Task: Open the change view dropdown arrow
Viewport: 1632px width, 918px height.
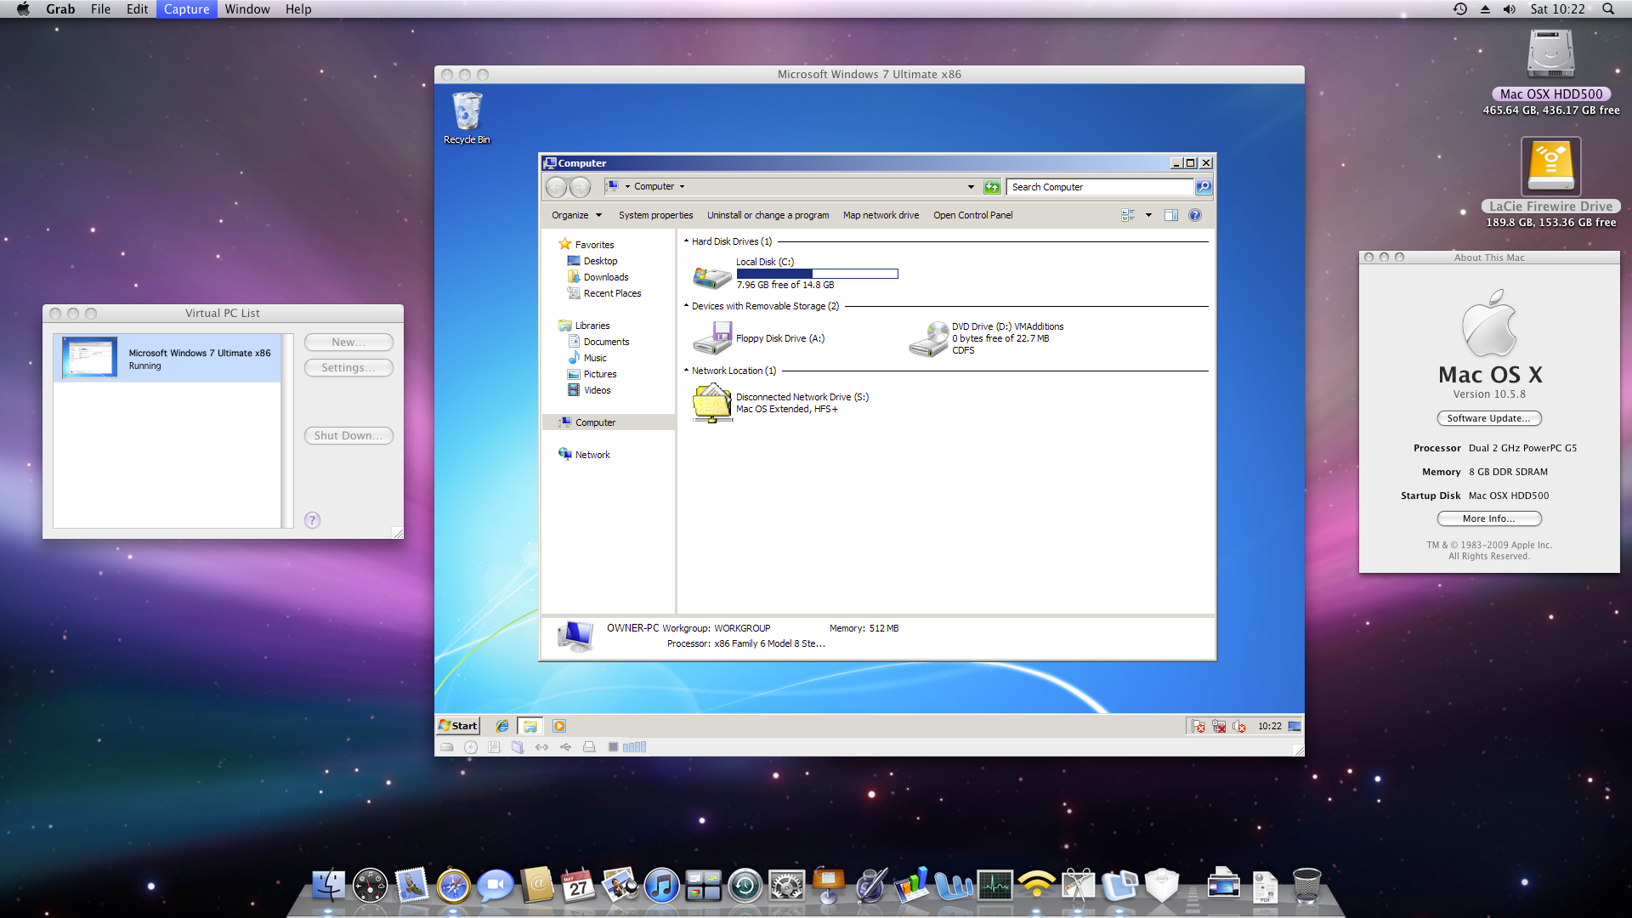Action: click(1148, 215)
